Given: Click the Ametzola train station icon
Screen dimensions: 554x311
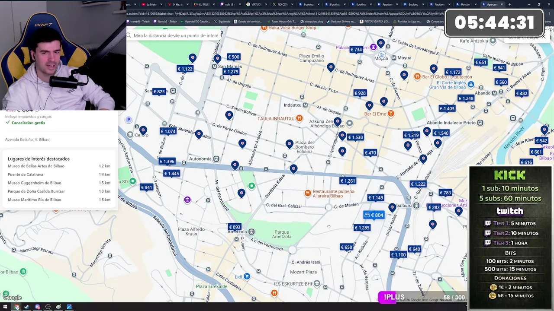Looking at the screenshot, I should 251,232.
